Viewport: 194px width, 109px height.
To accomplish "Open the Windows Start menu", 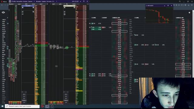I will 2,106.
